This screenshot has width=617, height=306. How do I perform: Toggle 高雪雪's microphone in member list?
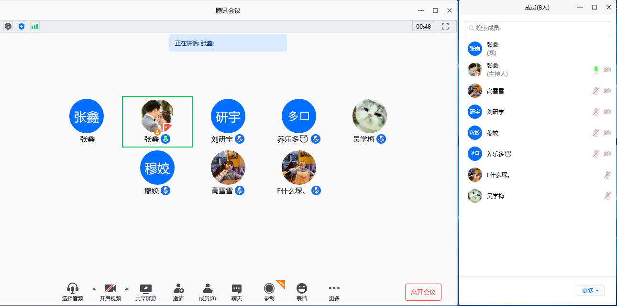595,91
